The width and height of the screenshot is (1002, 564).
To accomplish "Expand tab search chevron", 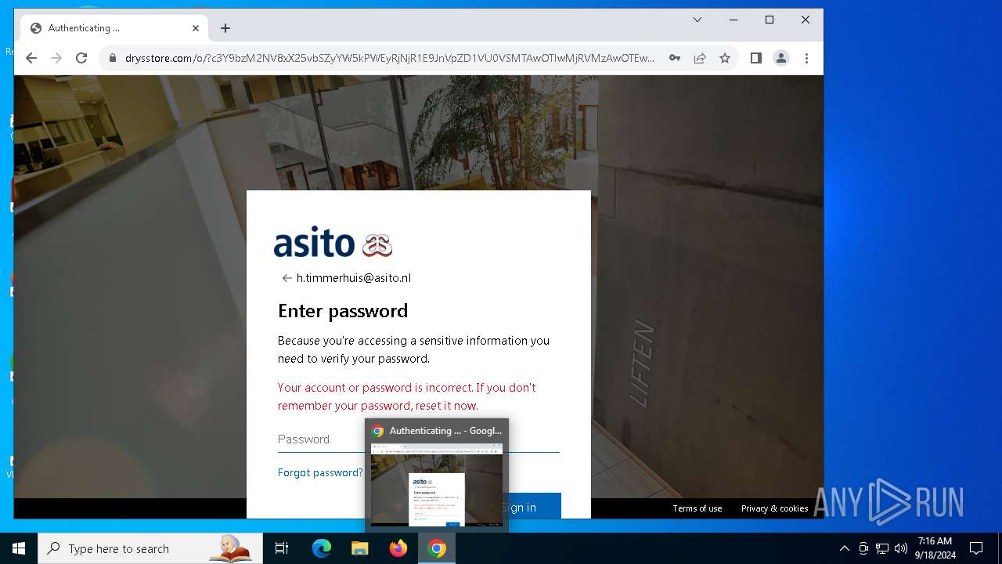I will [x=697, y=20].
